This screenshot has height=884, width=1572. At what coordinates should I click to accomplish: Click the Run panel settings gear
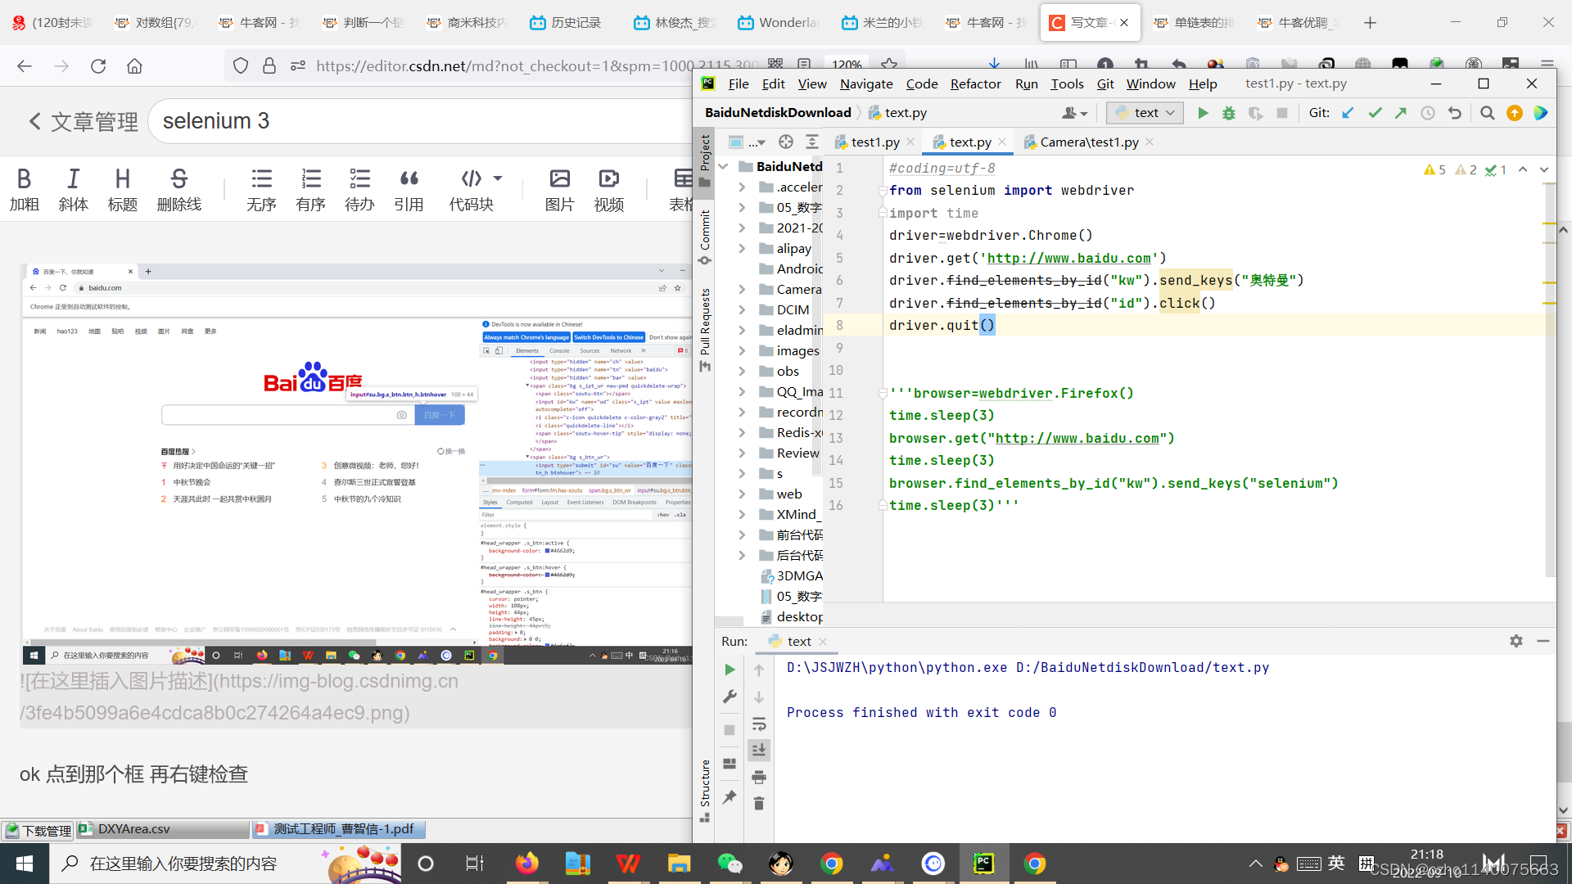[1516, 641]
